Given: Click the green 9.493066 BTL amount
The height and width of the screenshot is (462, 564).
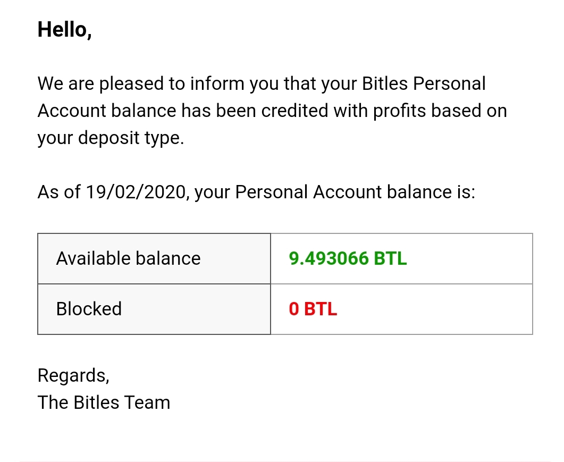Looking at the screenshot, I should coord(348,258).
